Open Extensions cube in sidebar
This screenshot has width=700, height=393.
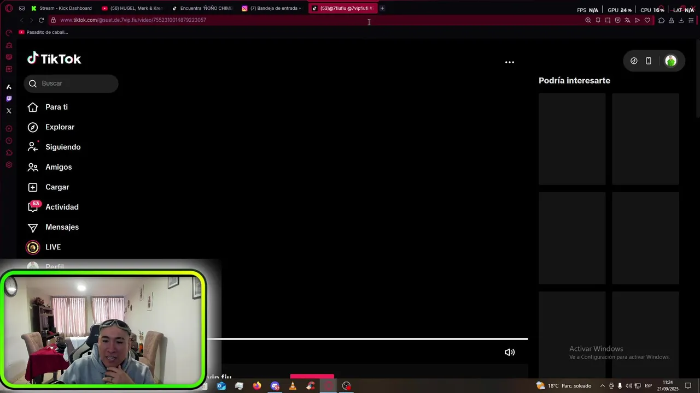tap(9, 153)
